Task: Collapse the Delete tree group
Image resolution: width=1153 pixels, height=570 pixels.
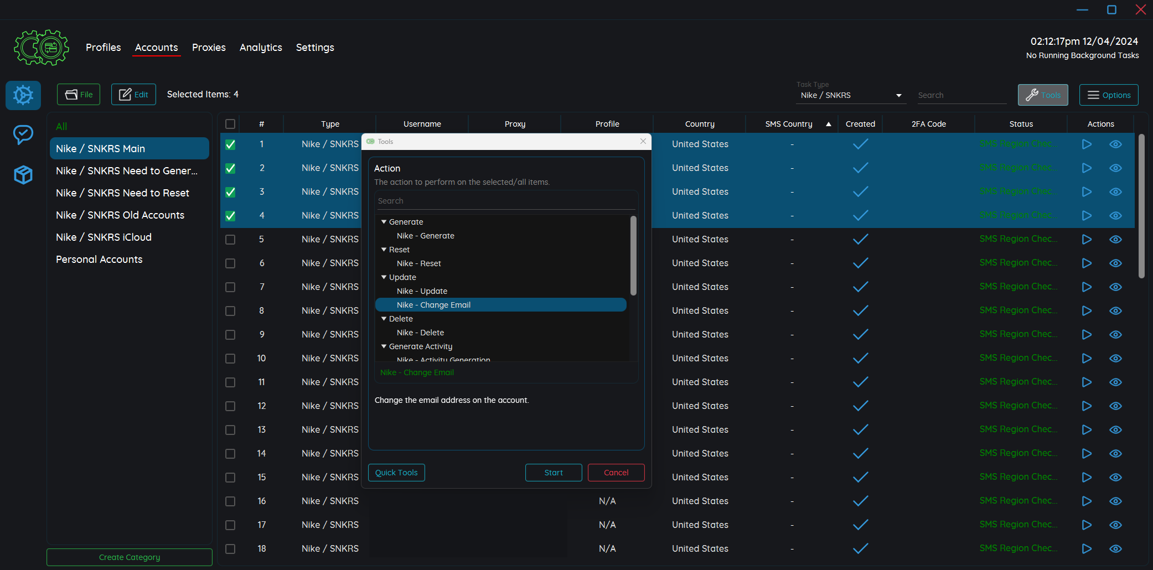Action: tap(384, 319)
